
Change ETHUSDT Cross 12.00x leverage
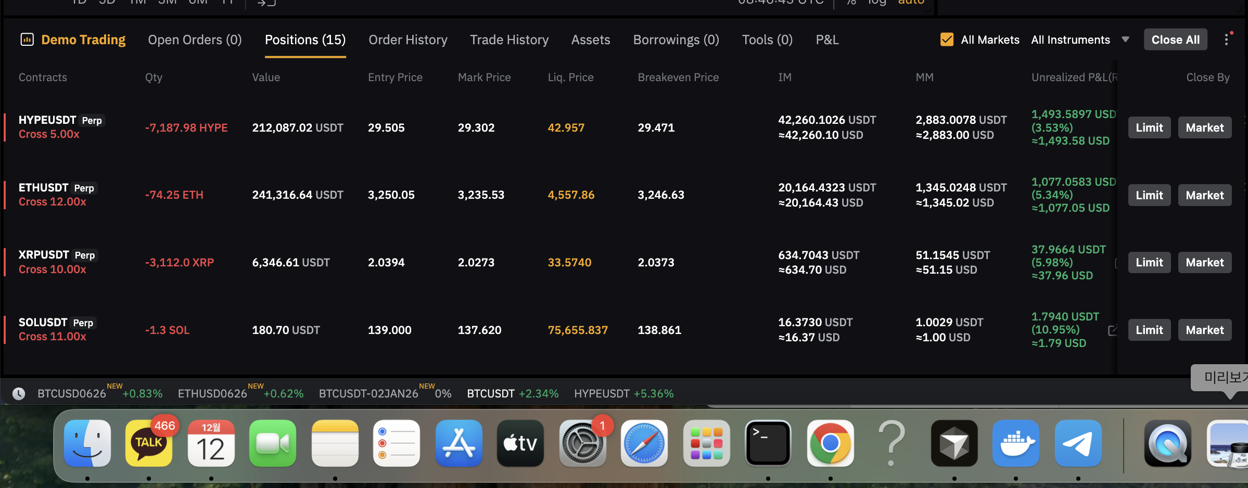tap(52, 202)
